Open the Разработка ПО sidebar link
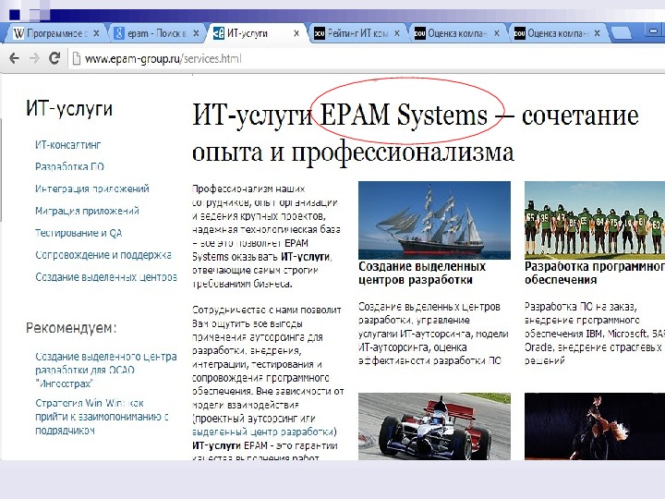665x499 pixels. (69, 166)
